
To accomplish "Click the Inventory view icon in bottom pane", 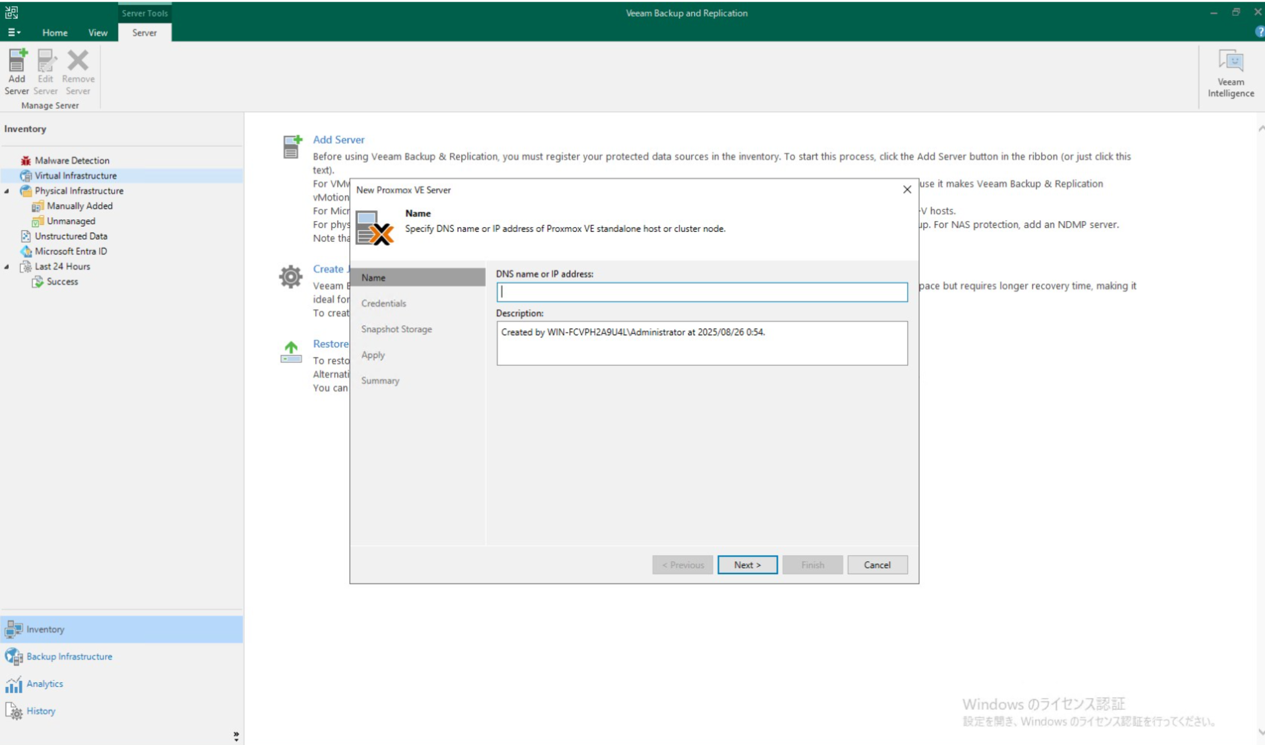I will [x=13, y=629].
